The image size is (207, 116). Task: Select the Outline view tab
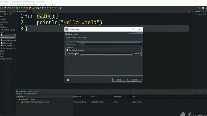197,12
